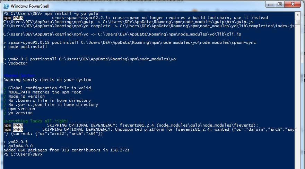Click the checkmark beside 'yo version'
The height and width of the screenshot is (169, 305).
(x=5, y=113)
